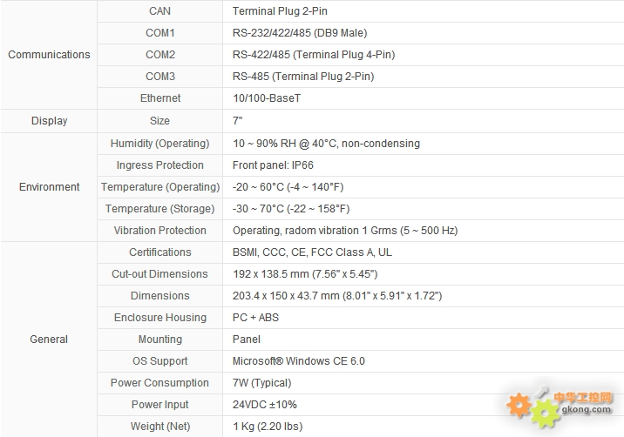
Task: Click the gkong.com watermark text
Action: click(587, 409)
